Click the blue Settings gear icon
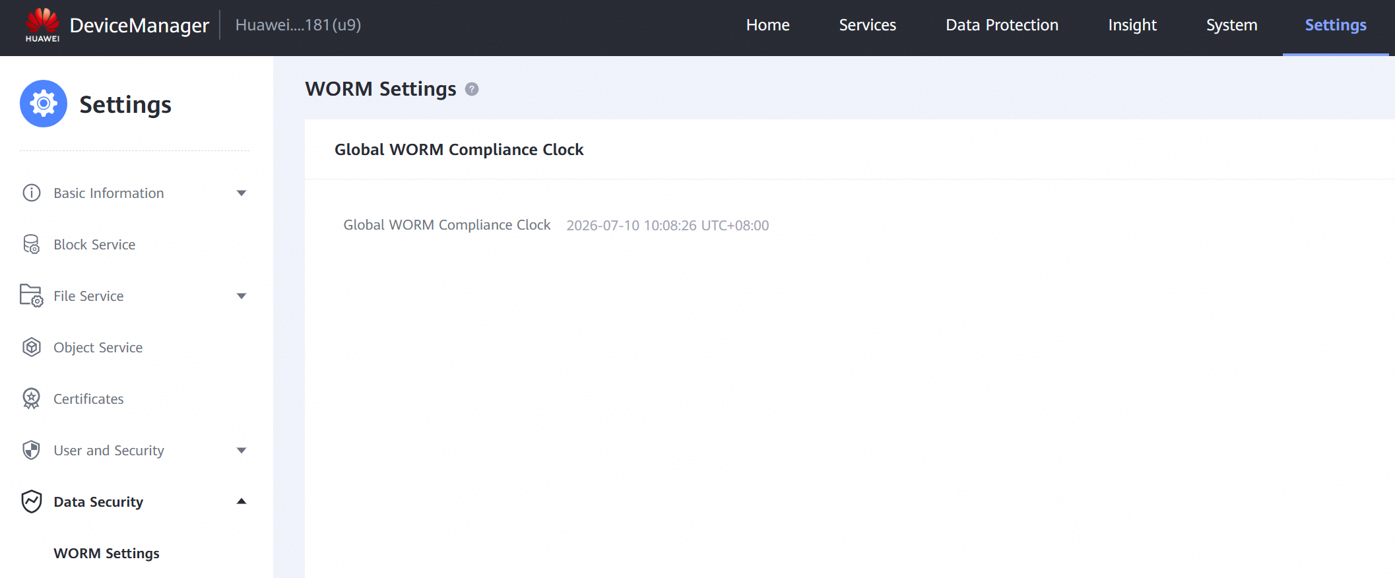 point(44,104)
